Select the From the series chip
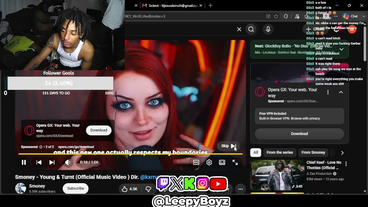368x207 pixels. [280, 153]
